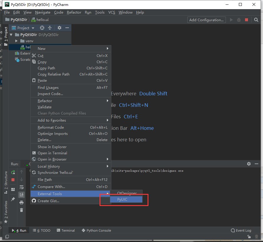This screenshot has width=263, height=242.
Task: Open the Event Log
Action: tap(241, 230)
